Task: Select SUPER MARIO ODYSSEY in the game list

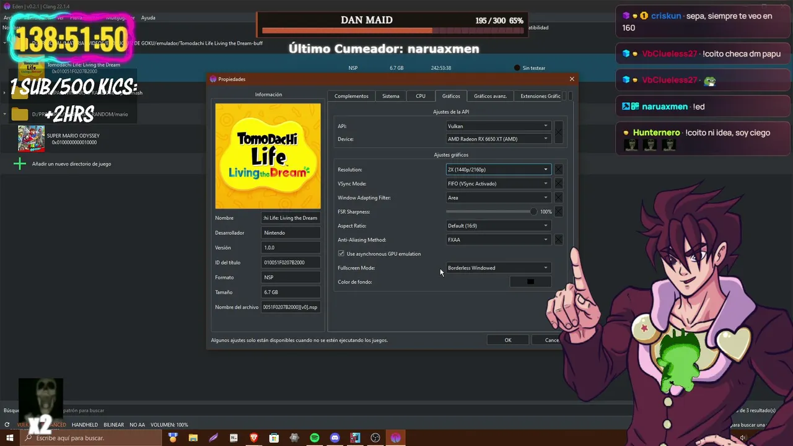Action: (73, 136)
